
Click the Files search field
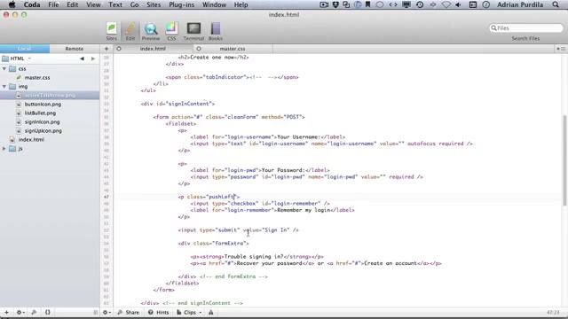[526, 27]
